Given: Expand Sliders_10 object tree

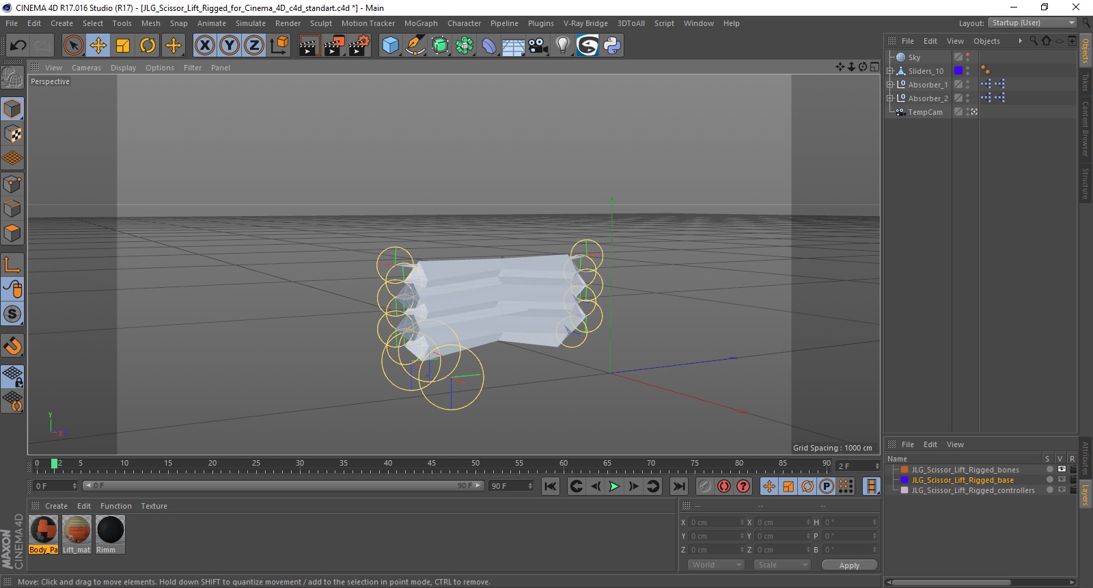Looking at the screenshot, I should (x=890, y=71).
